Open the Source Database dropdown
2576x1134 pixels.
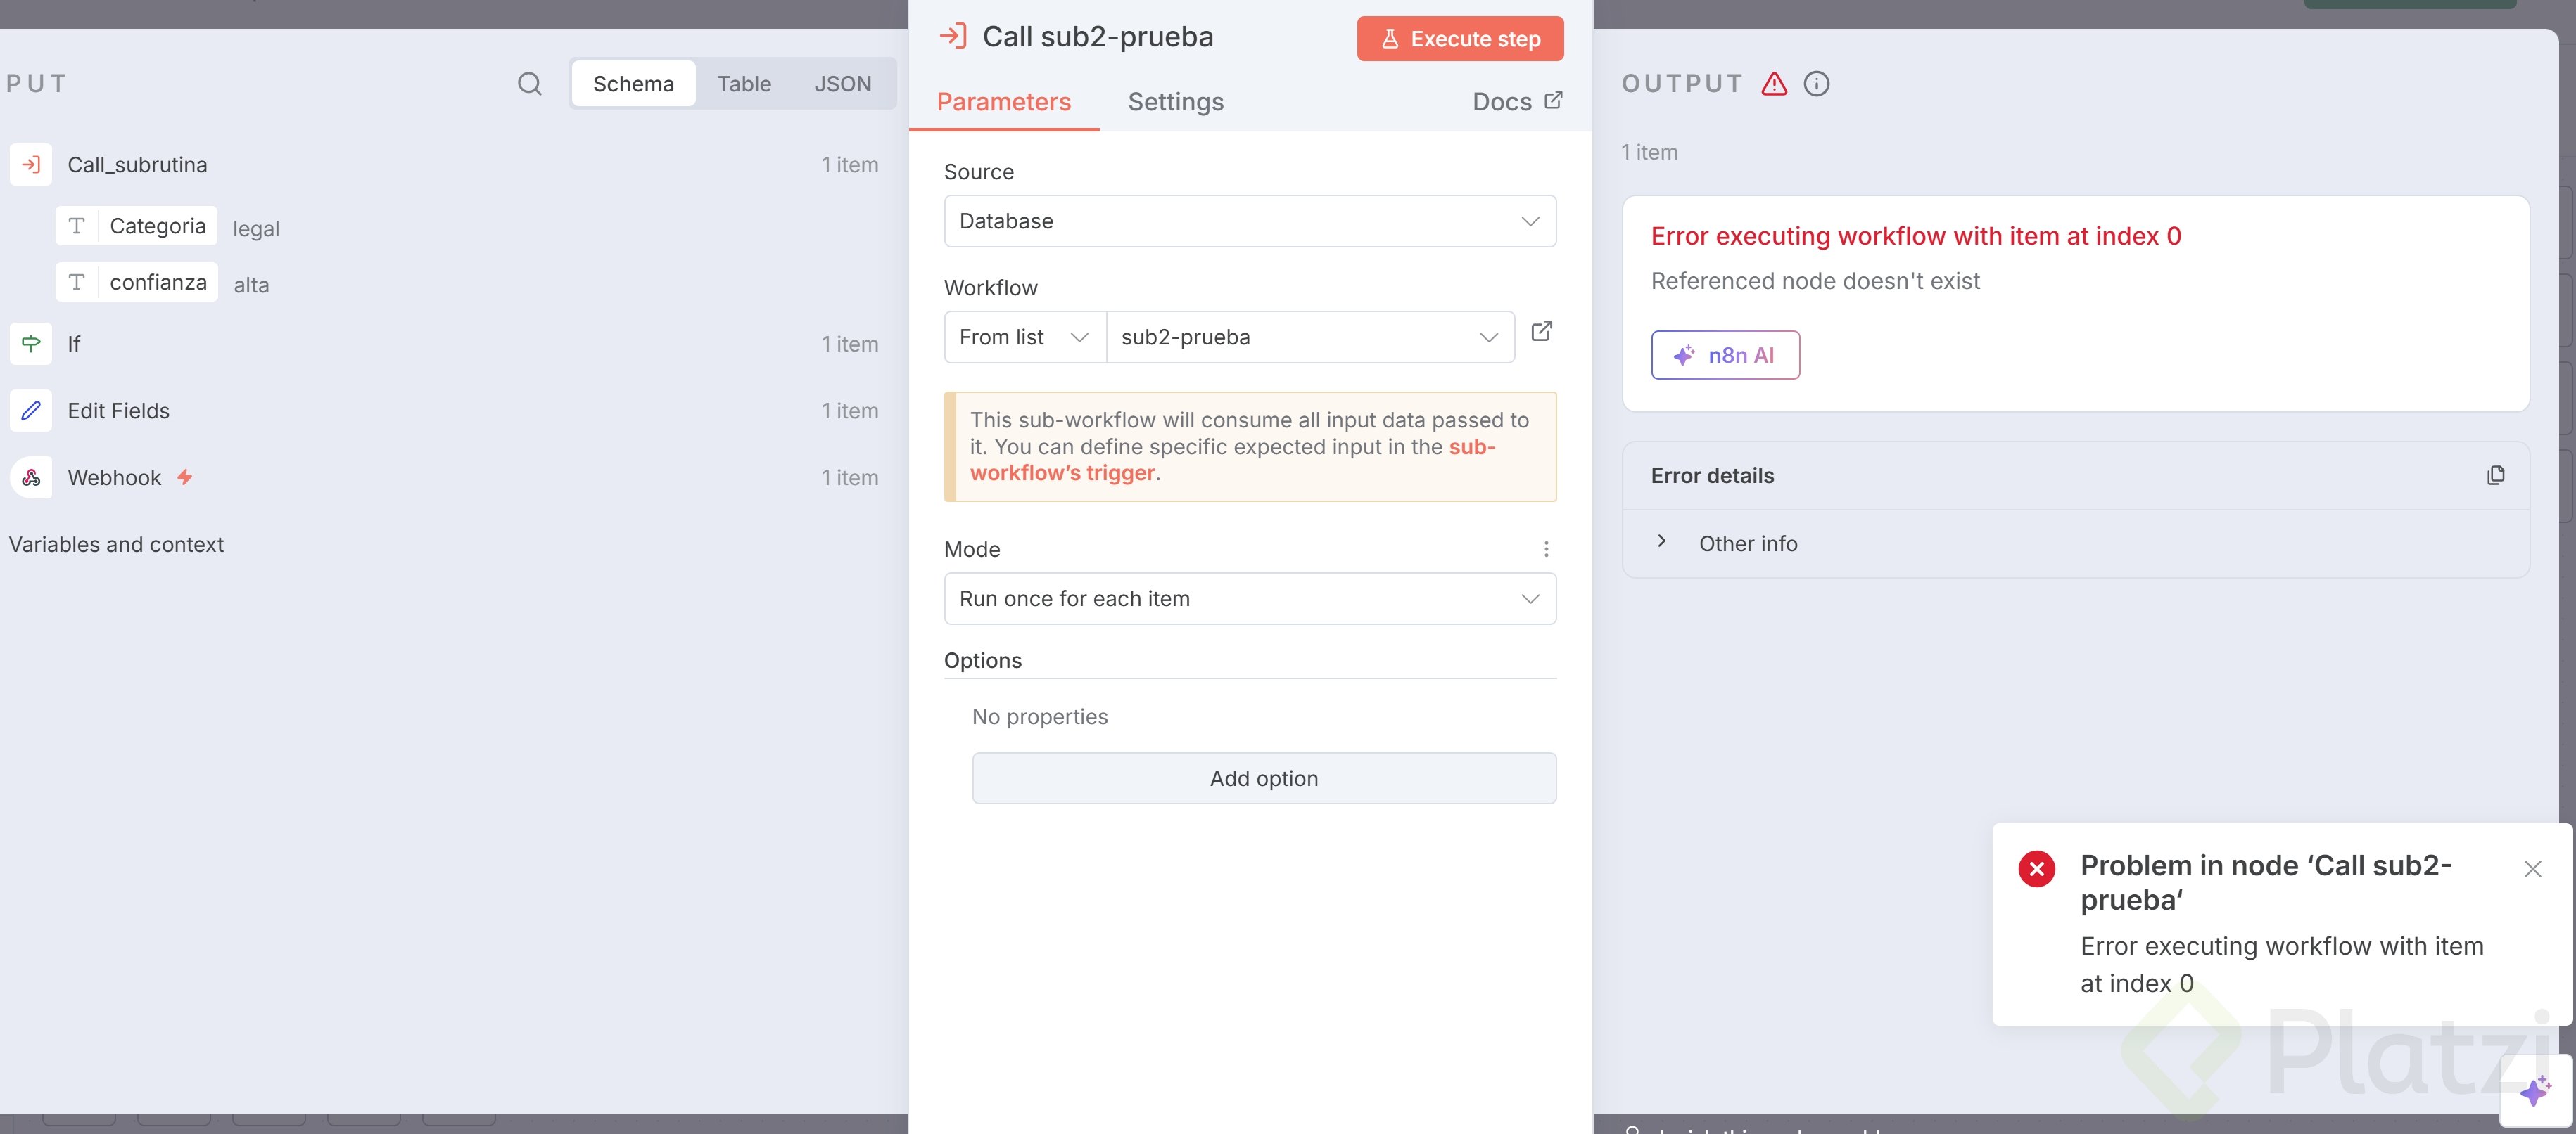point(1249,221)
